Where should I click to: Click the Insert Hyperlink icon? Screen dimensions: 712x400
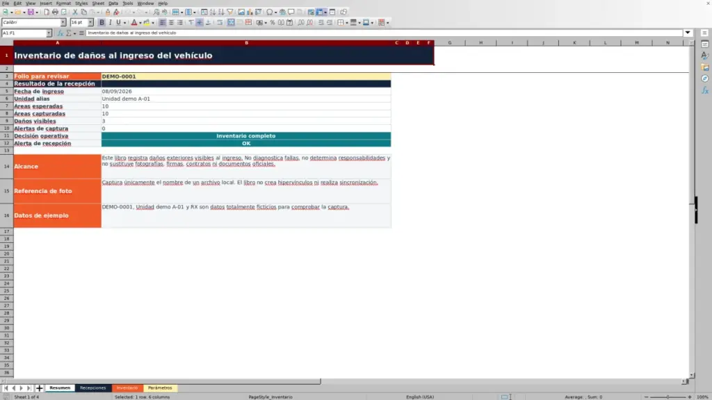pyautogui.click(x=282, y=12)
